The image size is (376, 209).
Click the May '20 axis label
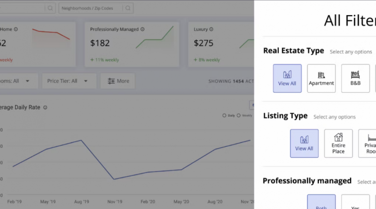[181, 202]
